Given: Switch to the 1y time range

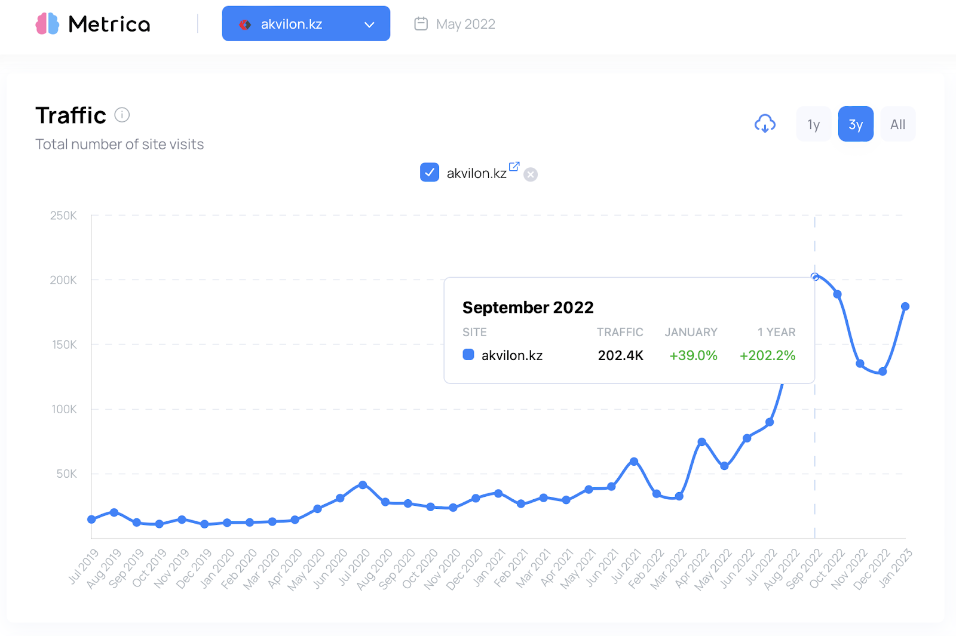Looking at the screenshot, I should [x=813, y=124].
